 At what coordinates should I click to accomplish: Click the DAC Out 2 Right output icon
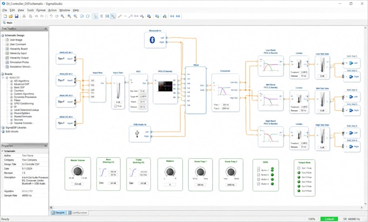[351, 77]
